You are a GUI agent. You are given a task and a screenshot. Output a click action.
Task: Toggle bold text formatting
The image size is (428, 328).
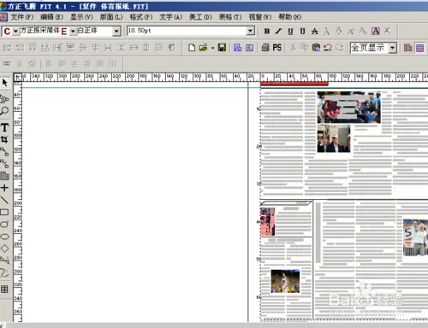click(x=267, y=32)
